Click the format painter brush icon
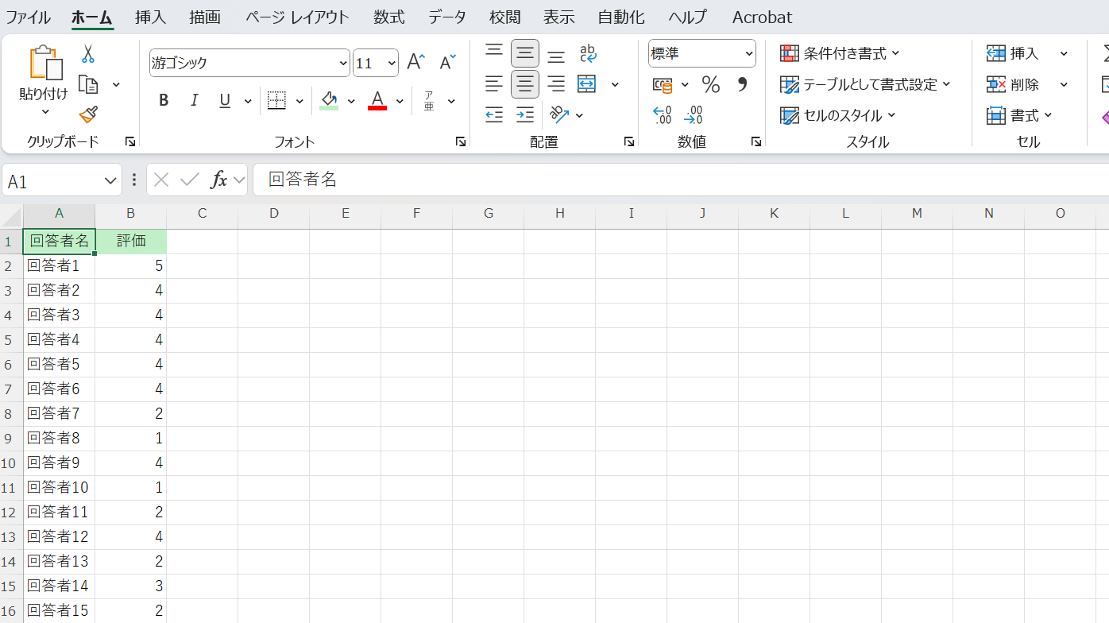The image size is (1109, 623). tap(87, 115)
